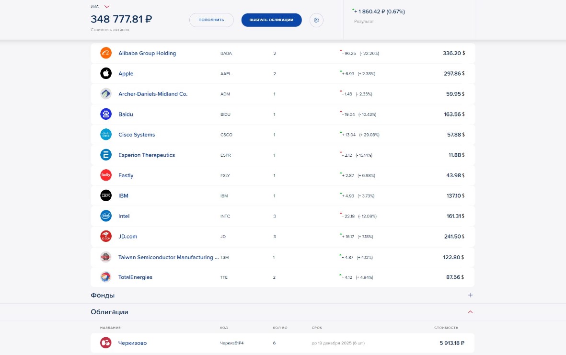Click the TSM ticker code
Image resolution: width=566 pixels, height=355 pixels.
(224, 257)
